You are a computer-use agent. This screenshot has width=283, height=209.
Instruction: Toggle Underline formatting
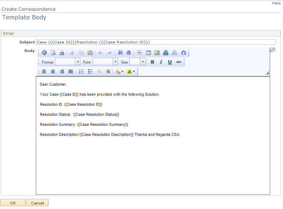coord(170,62)
